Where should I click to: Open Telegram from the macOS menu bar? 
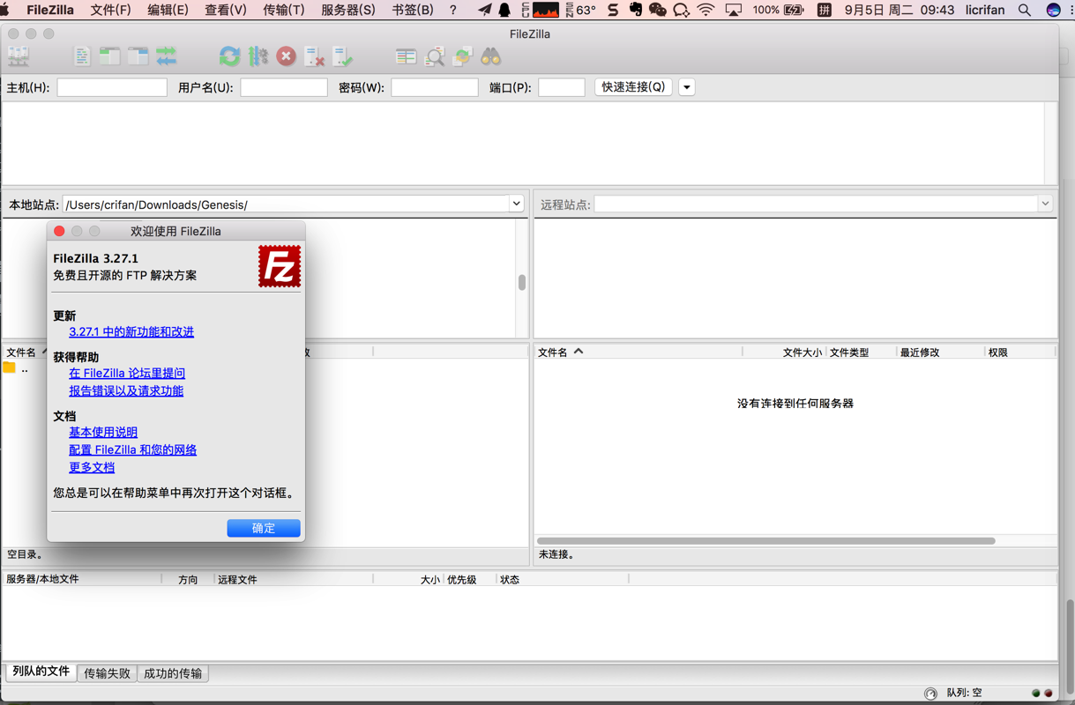click(484, 10)
